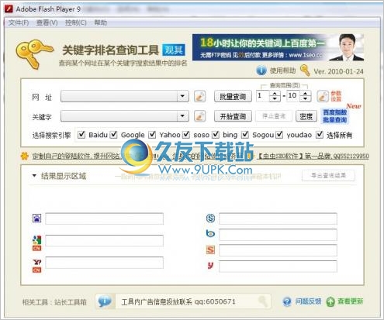This screenshot has width=384, height=320.
Task: Open the 查看(V) menu
Action: coord(47,22)
